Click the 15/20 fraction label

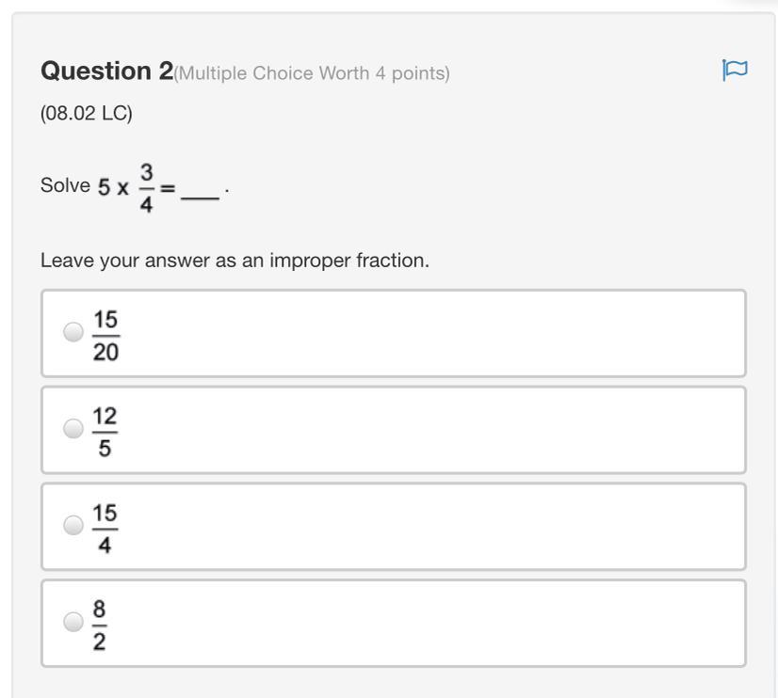click(105, 334)
